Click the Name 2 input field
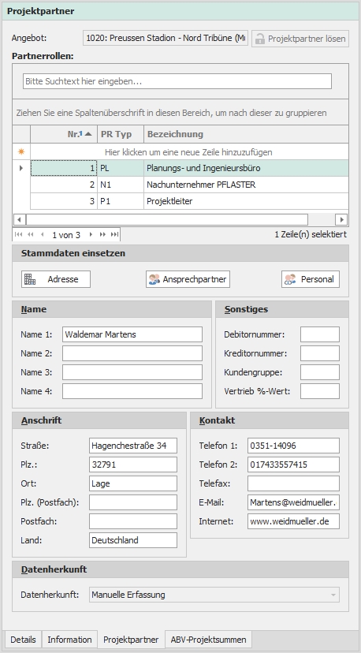 point(132,353)
